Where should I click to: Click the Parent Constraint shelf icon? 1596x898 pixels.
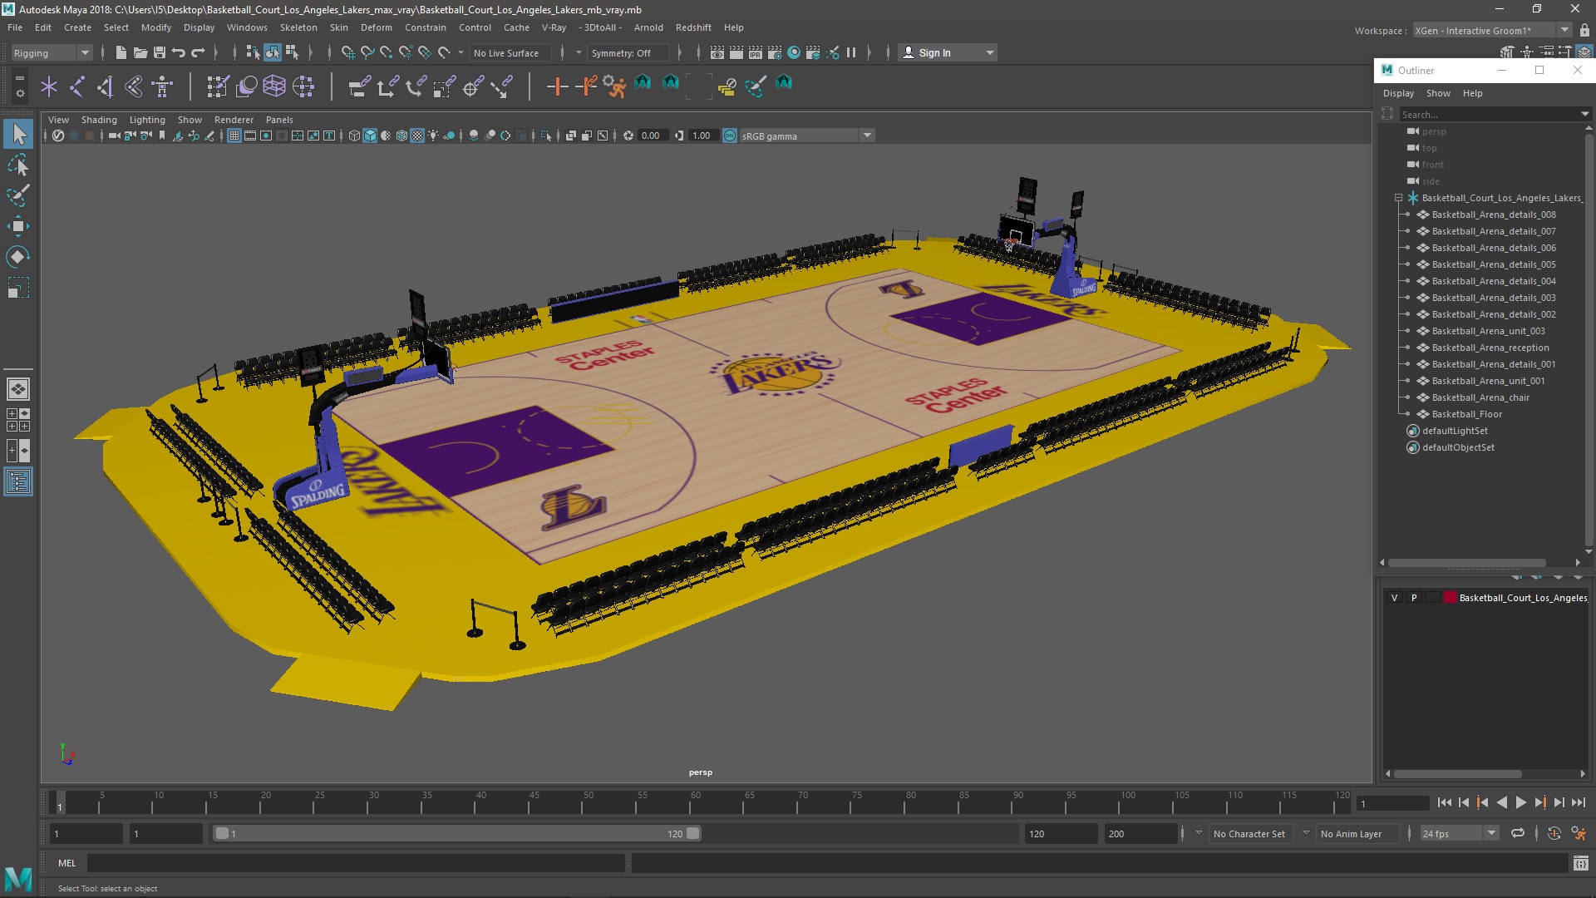pyautogui.click(x=359, y=86)
